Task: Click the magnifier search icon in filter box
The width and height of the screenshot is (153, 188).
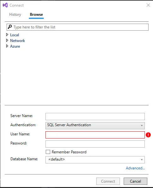Action: click(10, 27)
